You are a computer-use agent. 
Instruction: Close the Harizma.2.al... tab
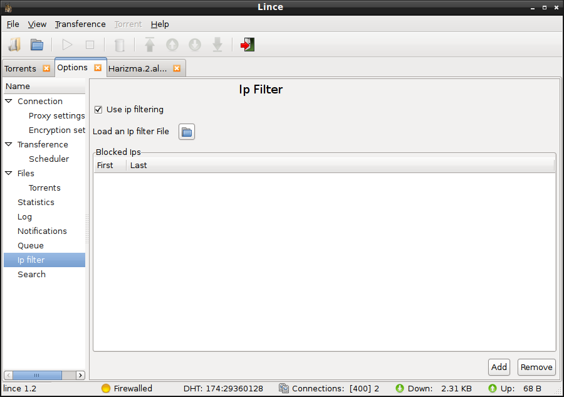click(x=177, y=68)
